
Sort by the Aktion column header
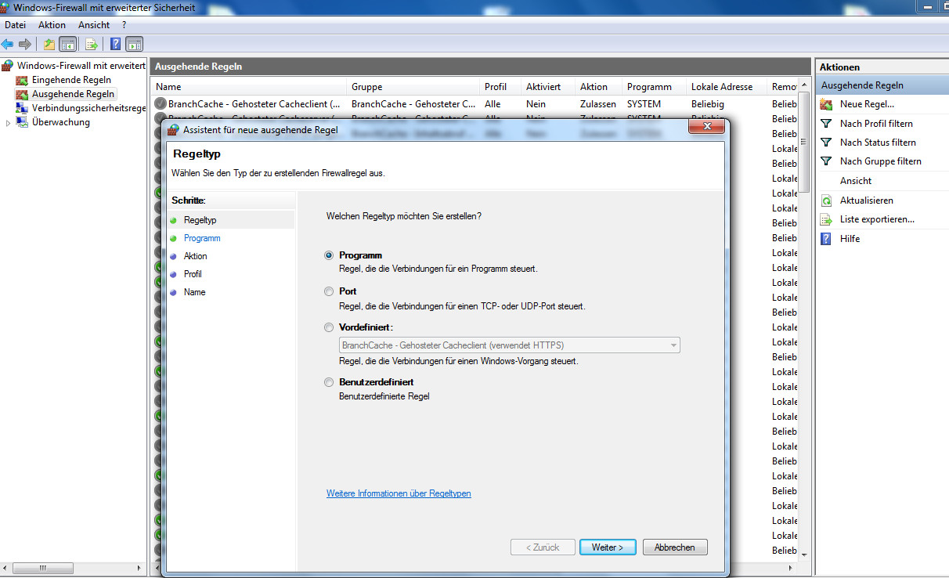click(598, 87)
